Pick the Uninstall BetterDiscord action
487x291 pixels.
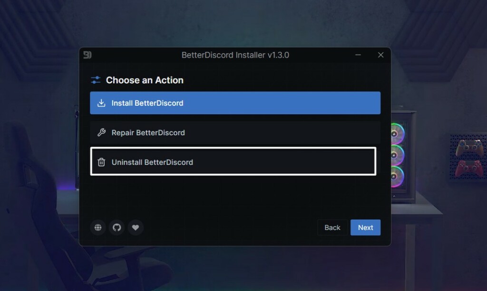coord(233,162)
